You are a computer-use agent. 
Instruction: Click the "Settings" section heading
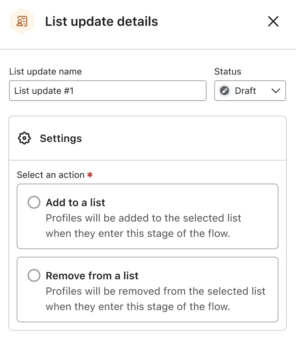point(61,138)
